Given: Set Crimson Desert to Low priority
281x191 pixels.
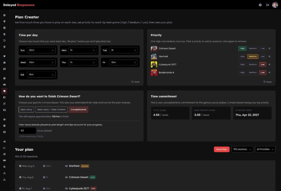Looking at the screenshot, I should tap(263, 48).
